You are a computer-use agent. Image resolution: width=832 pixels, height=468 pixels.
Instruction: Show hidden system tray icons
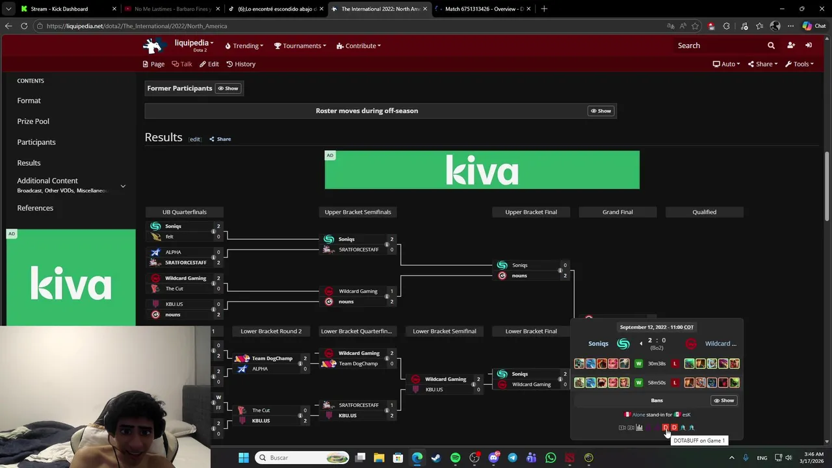coord(731,458)
